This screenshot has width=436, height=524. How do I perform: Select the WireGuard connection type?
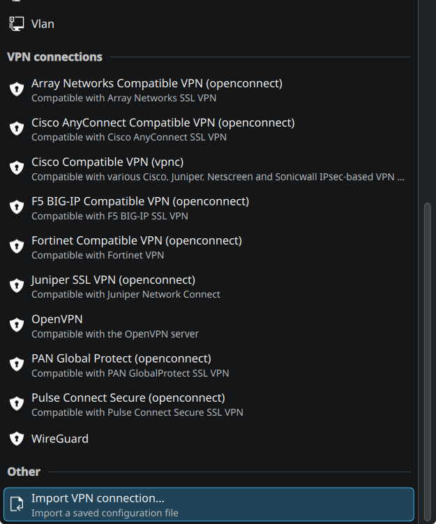60,439
